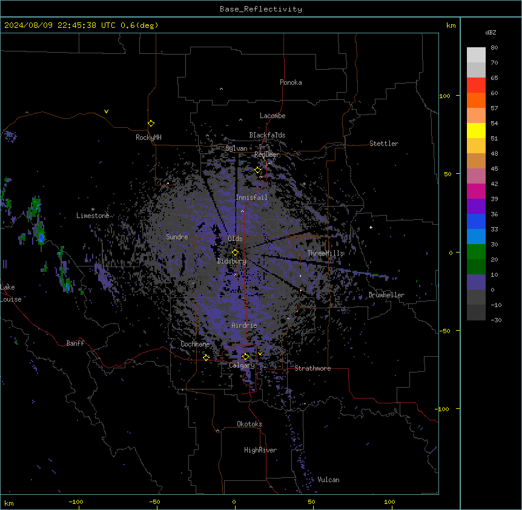Click the strong blue echo cell west of Limestone

(41, 237)
